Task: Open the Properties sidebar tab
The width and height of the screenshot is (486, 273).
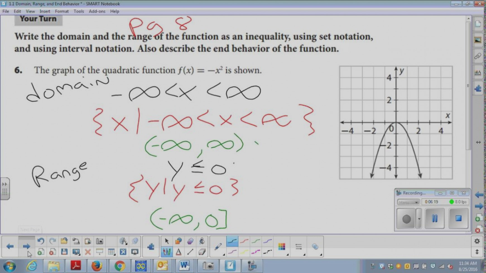Action: (478, 73)
